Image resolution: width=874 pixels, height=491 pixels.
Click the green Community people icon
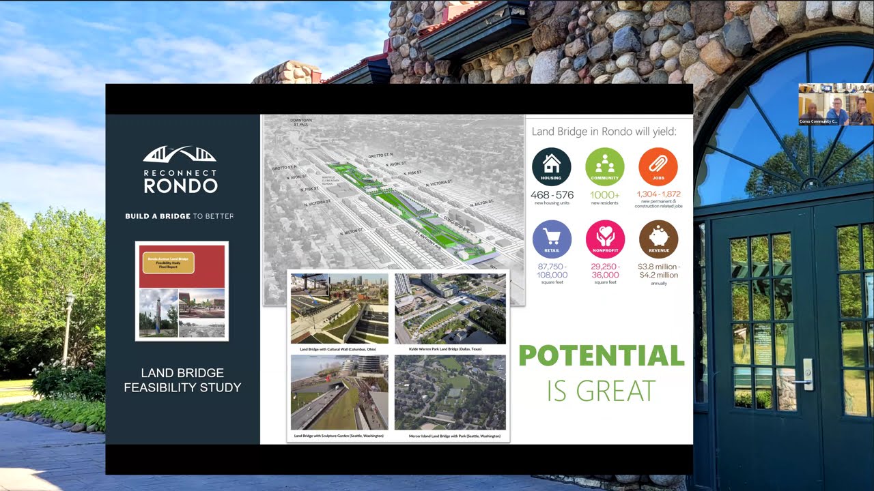[604, 166]
